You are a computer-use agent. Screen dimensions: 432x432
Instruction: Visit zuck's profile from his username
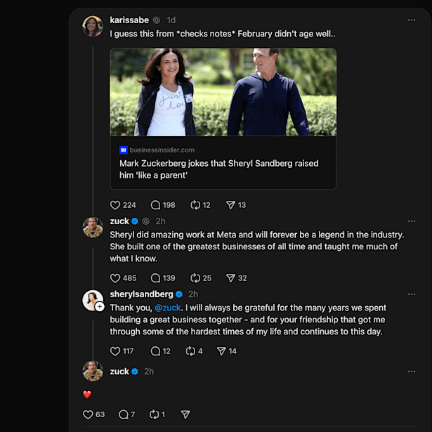(120, 221)
